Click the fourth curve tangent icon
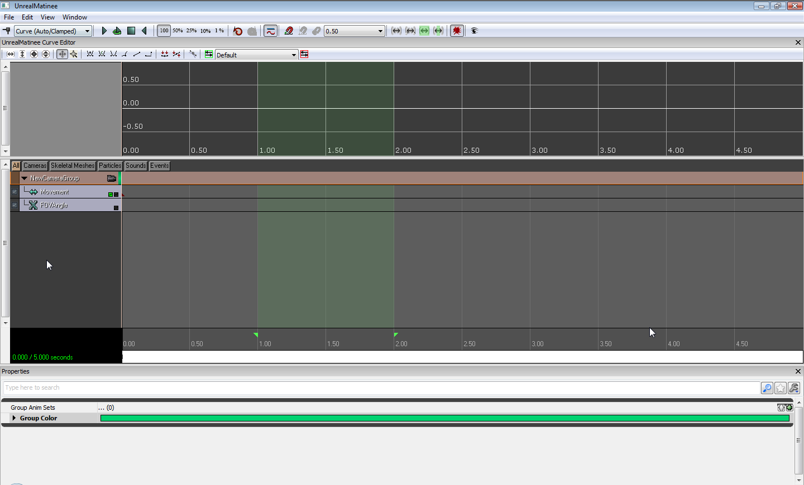 pyautogui.click(x=125, y=54)
